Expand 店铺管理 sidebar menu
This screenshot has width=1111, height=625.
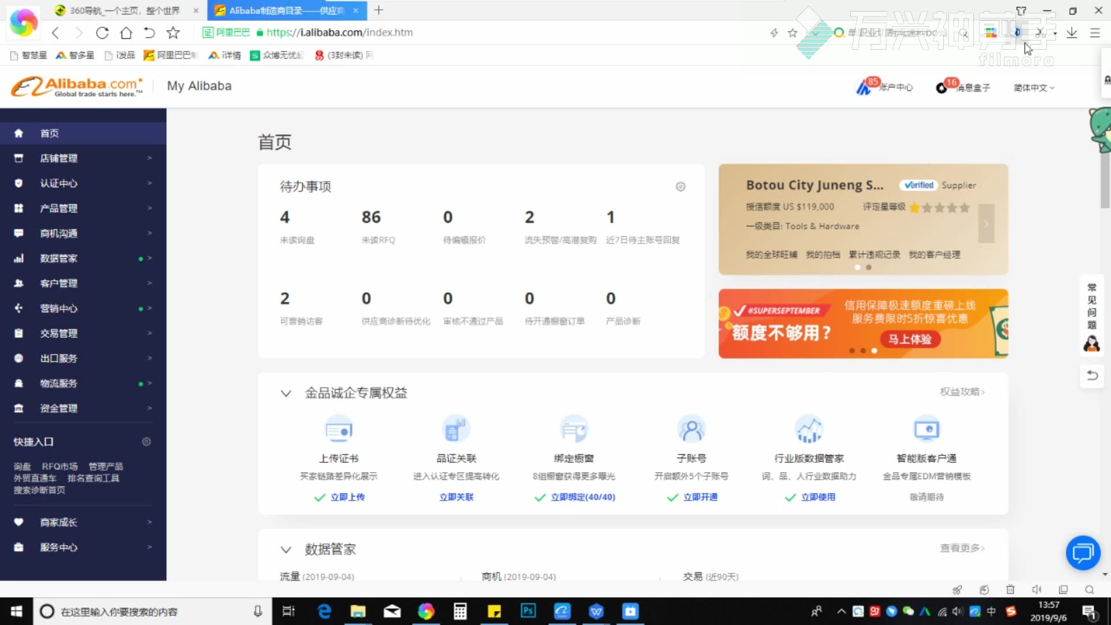(x=83, y=158)
